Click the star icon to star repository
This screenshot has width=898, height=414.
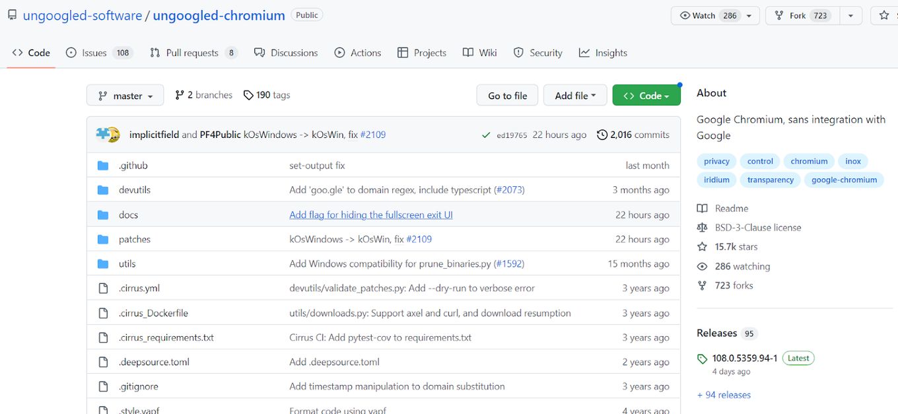pos(884,15)
